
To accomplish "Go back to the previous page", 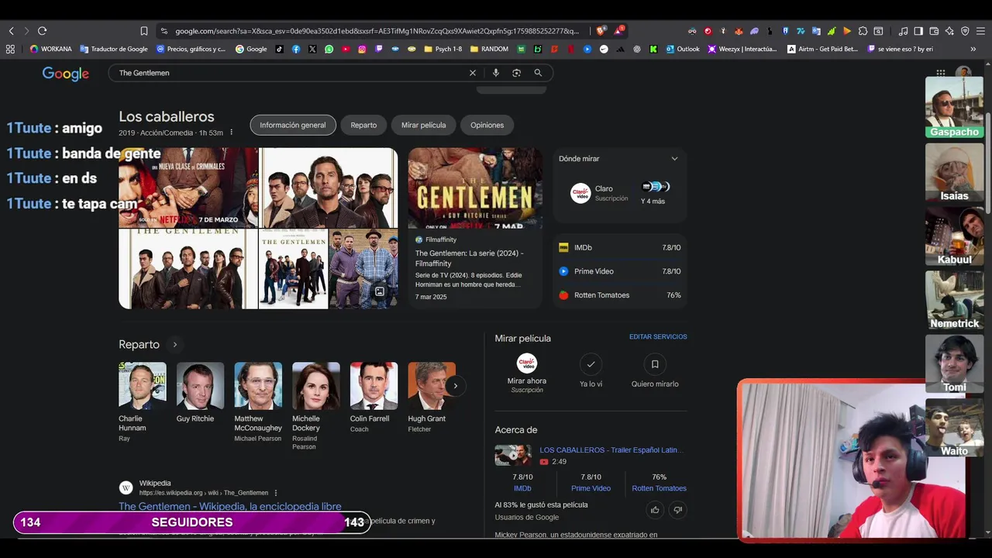I will pyautogui.click(x=11, y=31).
